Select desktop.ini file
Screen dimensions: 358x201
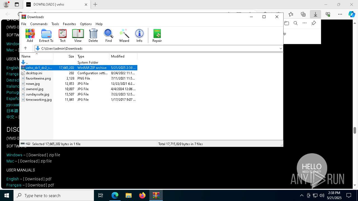click(x=79, y=73)
